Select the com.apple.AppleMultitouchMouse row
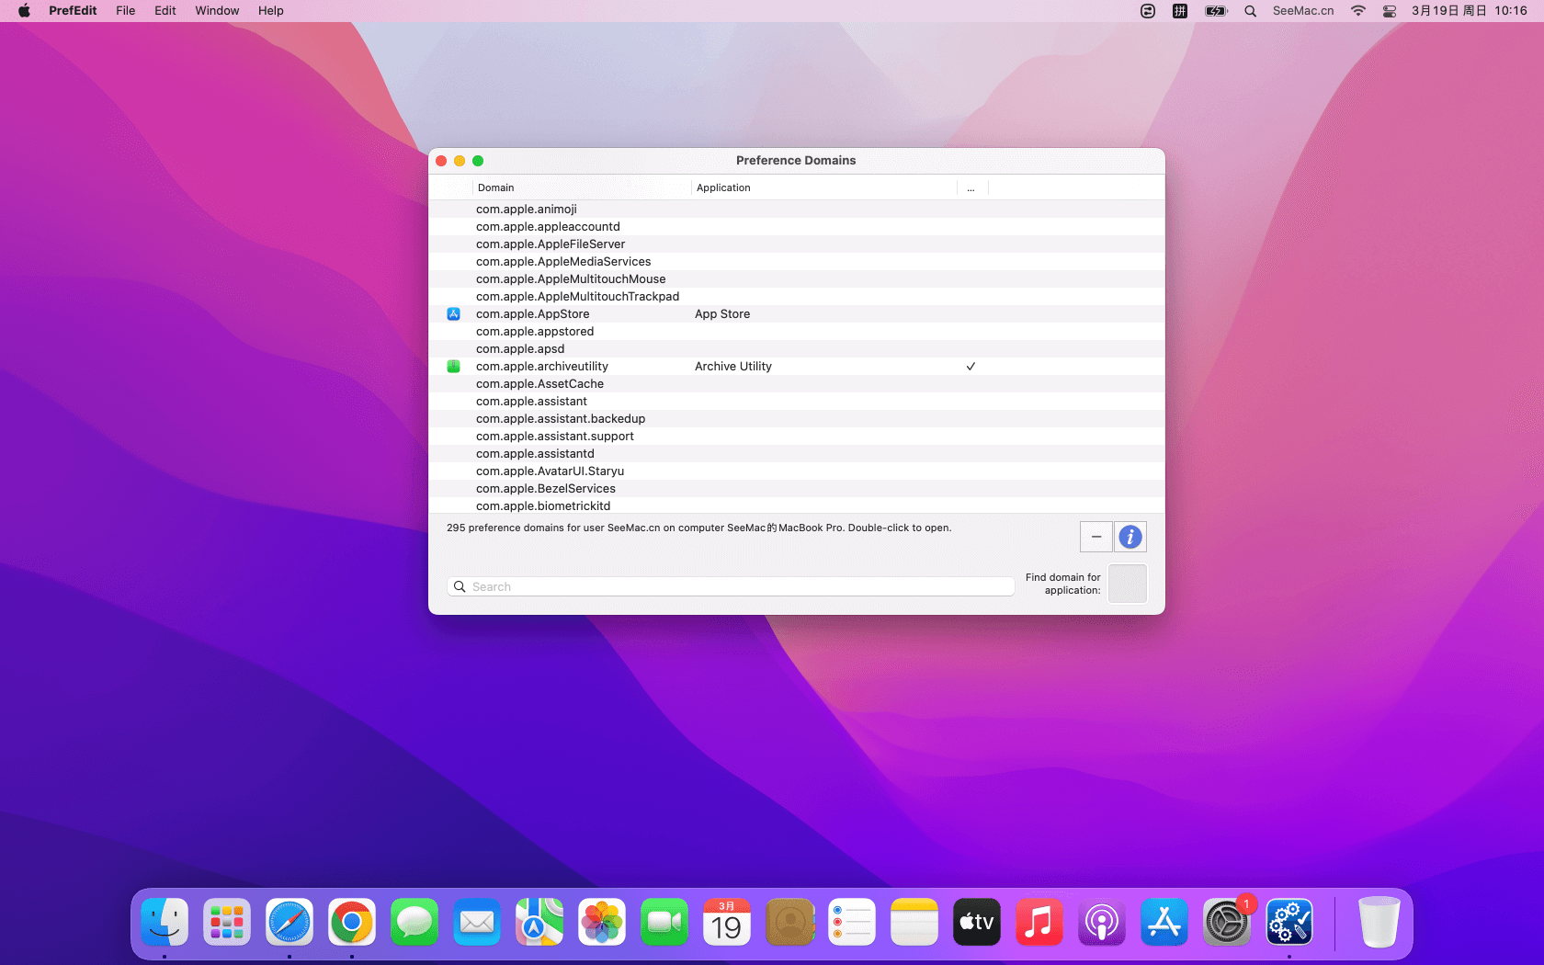The height and width of the screenshot is (965, 1544). tap(796, 279)
